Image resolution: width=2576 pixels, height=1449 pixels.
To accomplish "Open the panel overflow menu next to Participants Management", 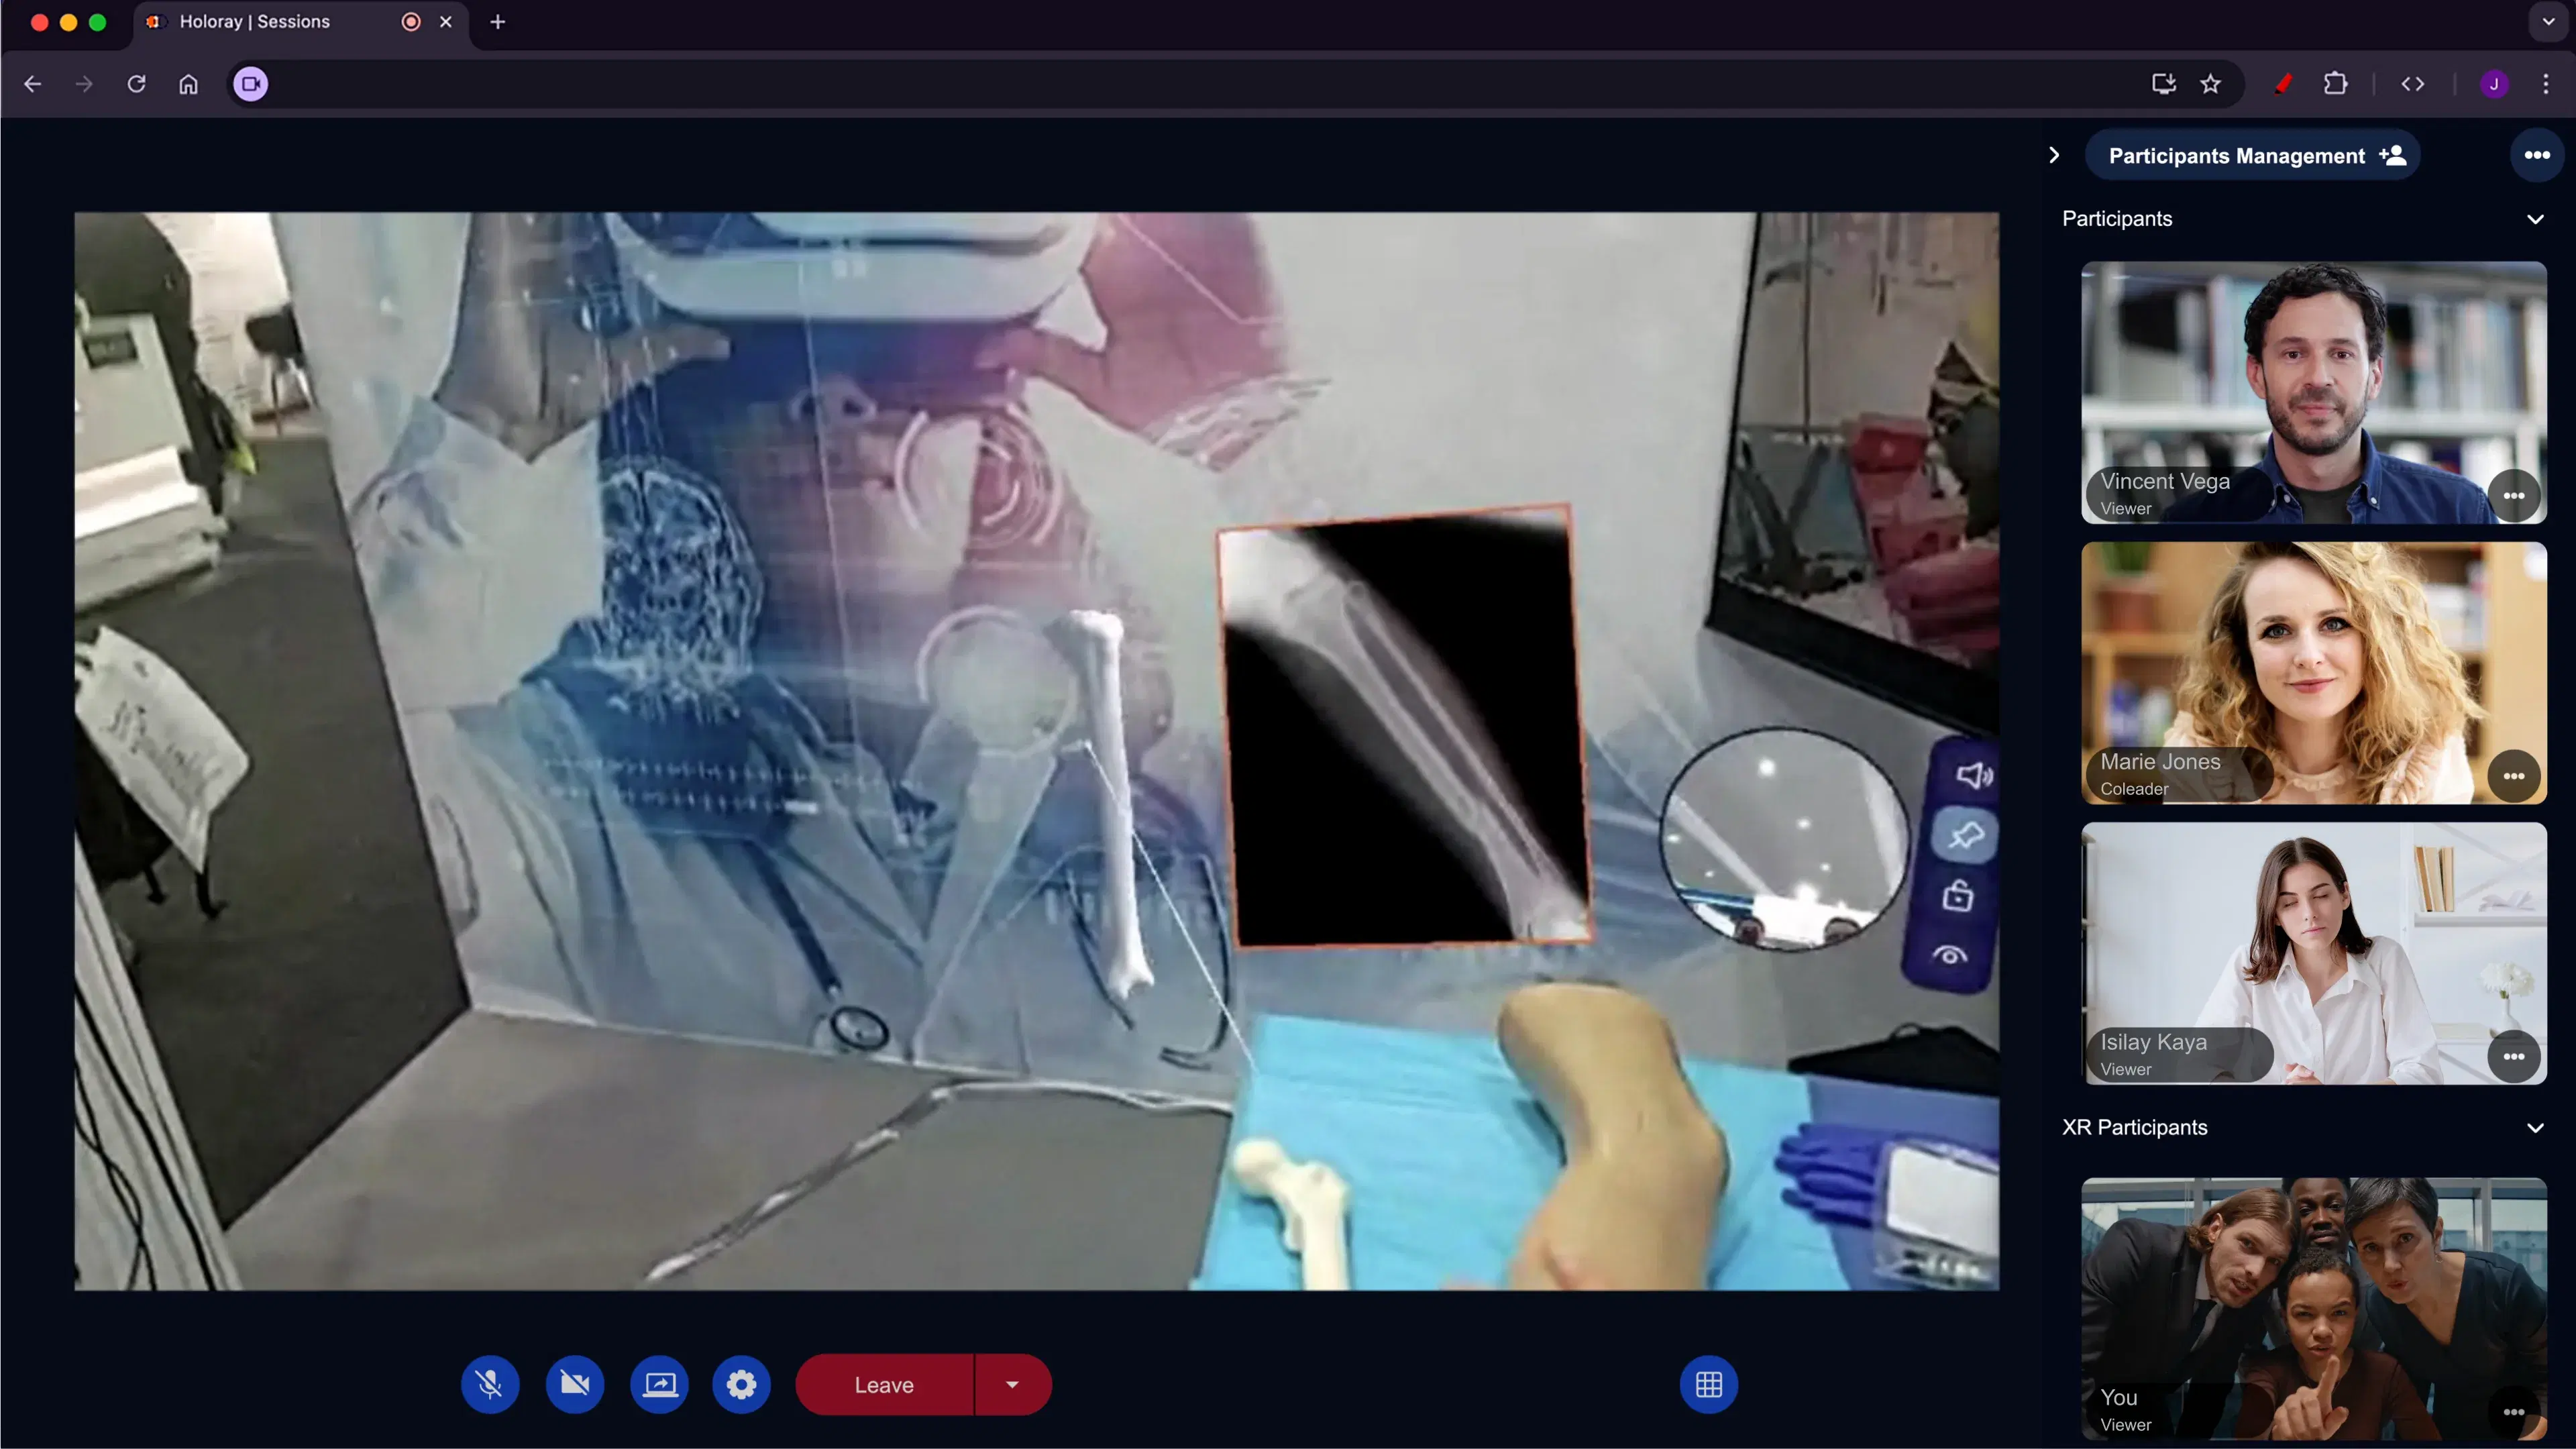I will [x=2536, y=155].
